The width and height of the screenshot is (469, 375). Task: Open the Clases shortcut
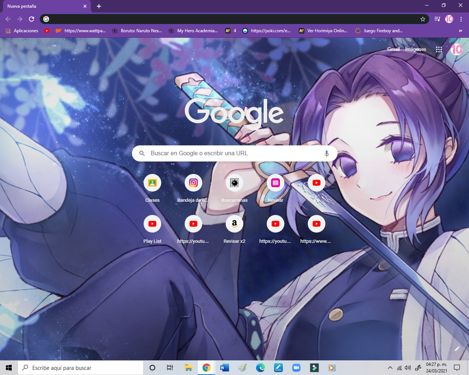pyautogui.click(x=152, y=189)
